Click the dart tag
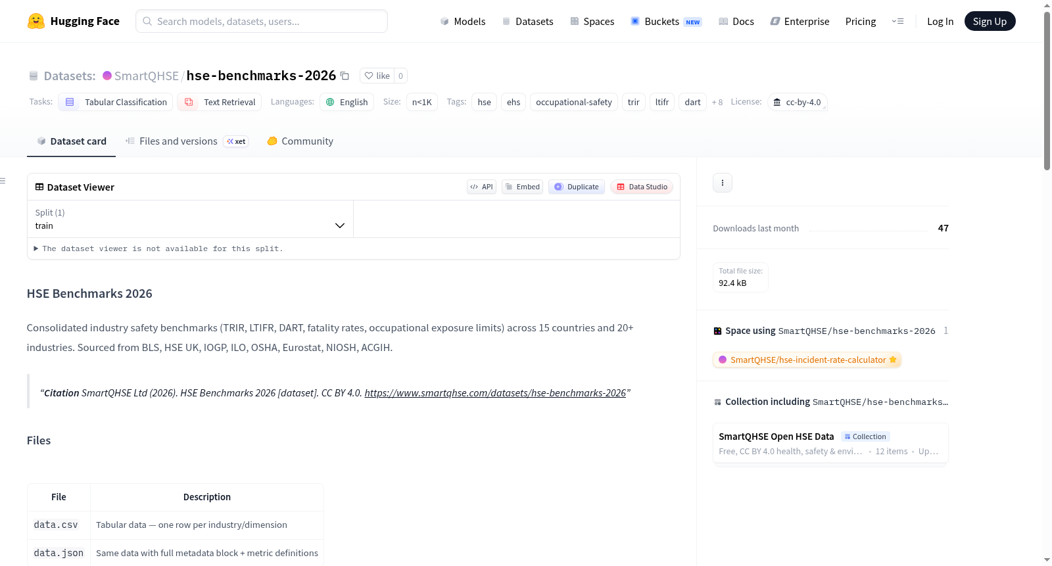The height and width of the screenshot is (566, 1052). coord(693,102)
